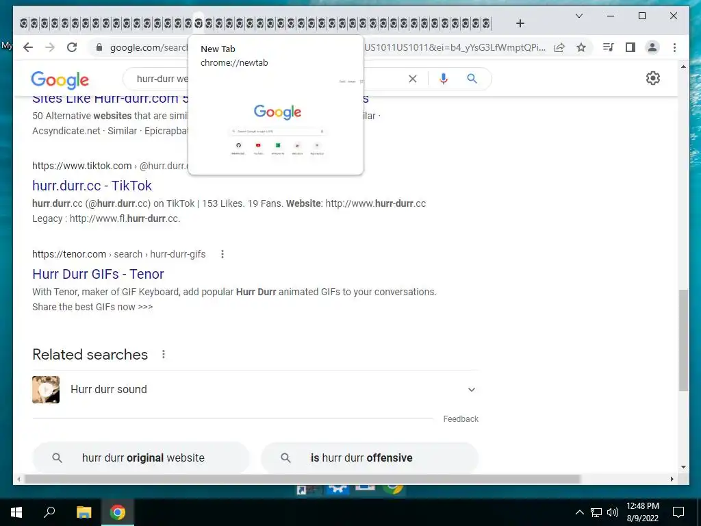Click the vertical scrollbar thumb
The height and width of the screenshot is (526, 701).
coord(683,340)
